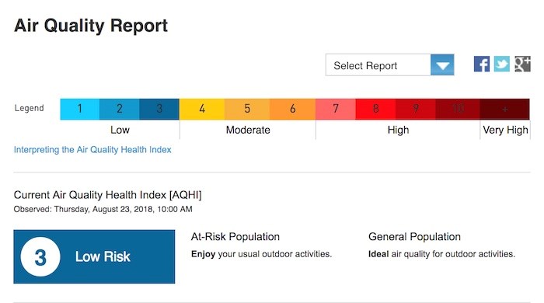The image size is (544, 303).
Task: Select legend swatch number 2
Action: pyautogui.click(x=120, y=109)
